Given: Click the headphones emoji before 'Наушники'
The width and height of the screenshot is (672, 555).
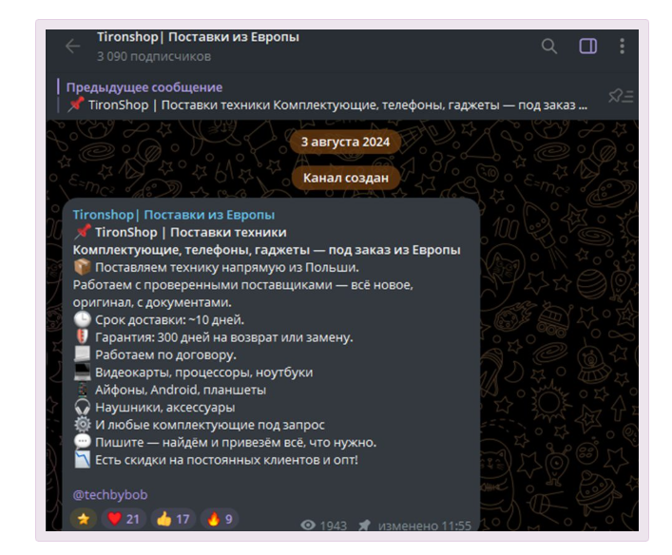Looking at the screenshot, I should [x=83, y=407].
